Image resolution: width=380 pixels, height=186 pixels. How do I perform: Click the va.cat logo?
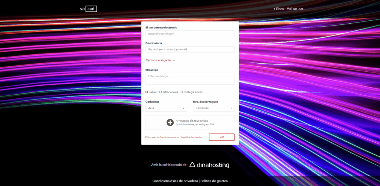88,9
